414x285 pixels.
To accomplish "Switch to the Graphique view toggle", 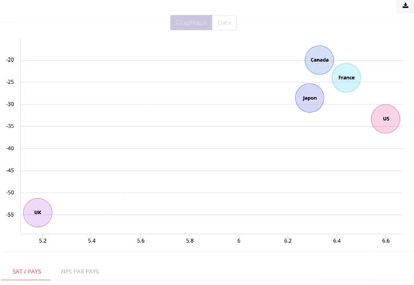I will (x=191, y=23).
